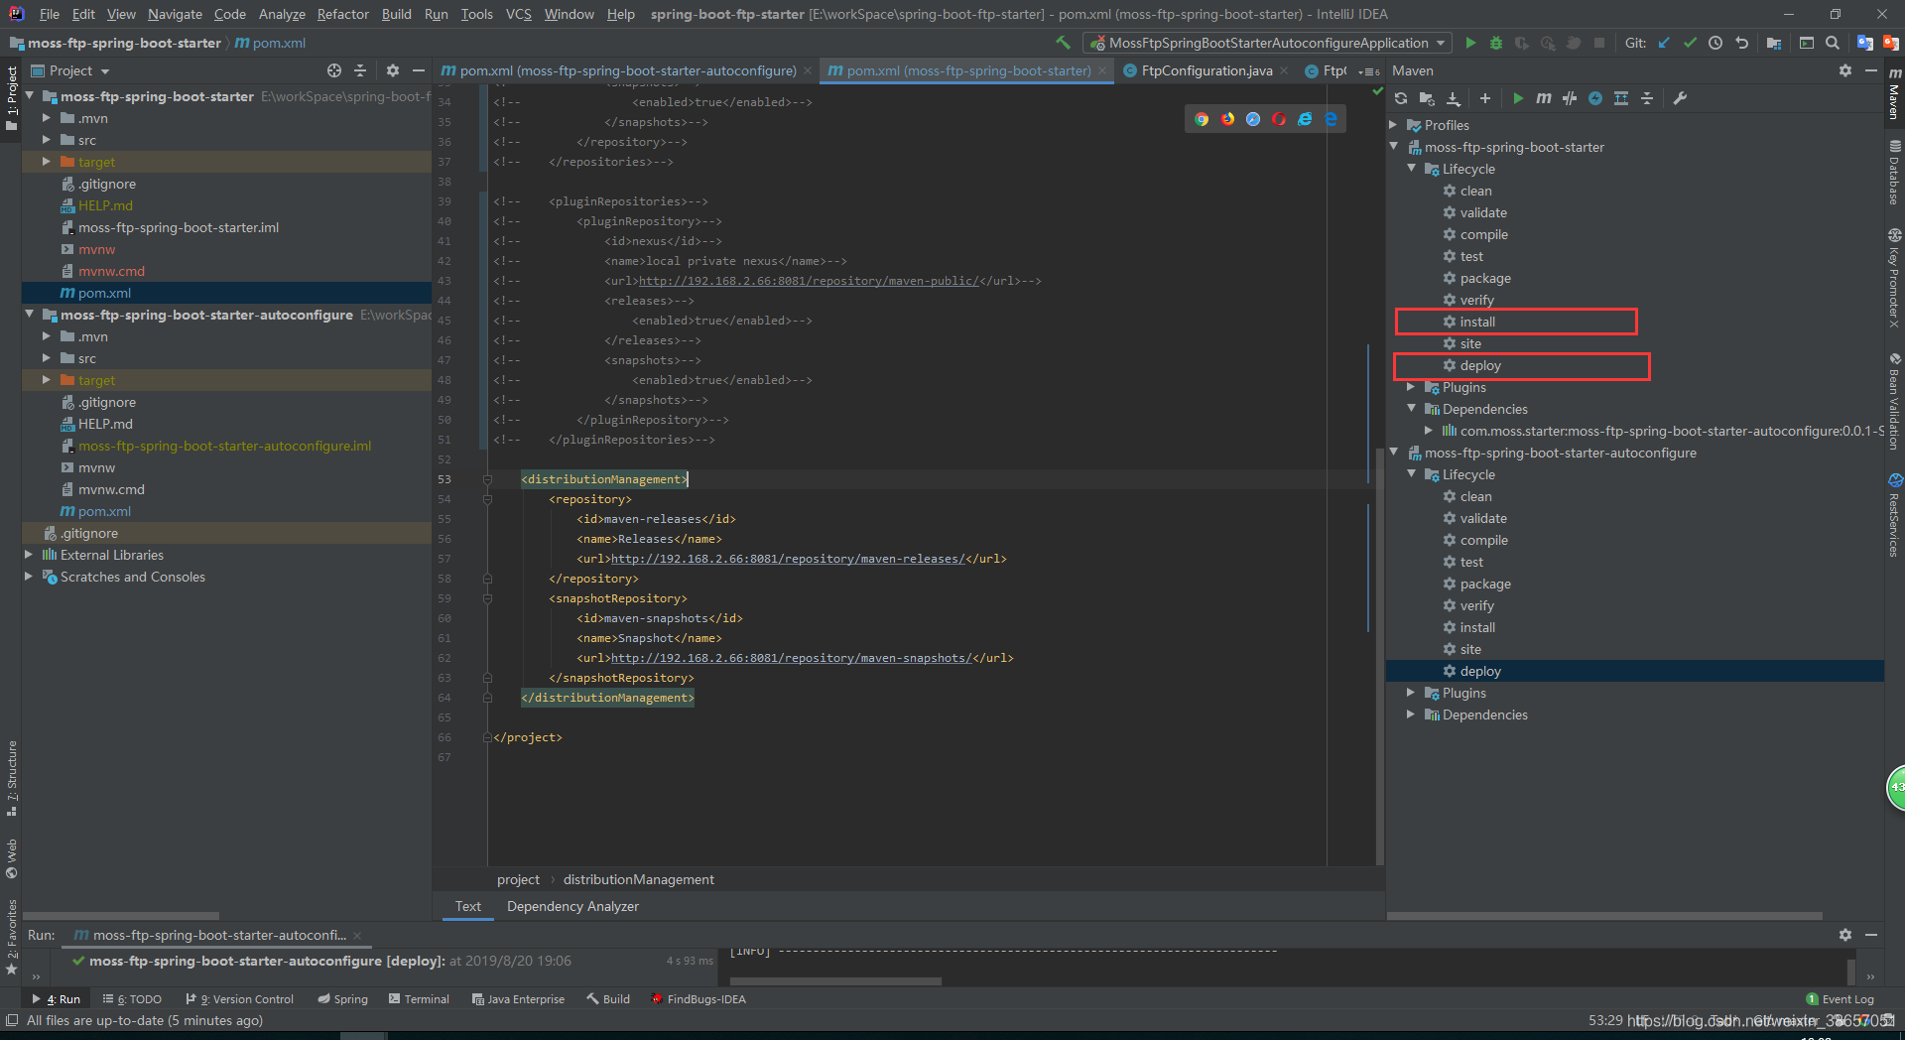The image size is (1905, 1040).
Task: Follow the maven-snapshots repository URL
Action: pyautogui.click(x=791, y=658)
